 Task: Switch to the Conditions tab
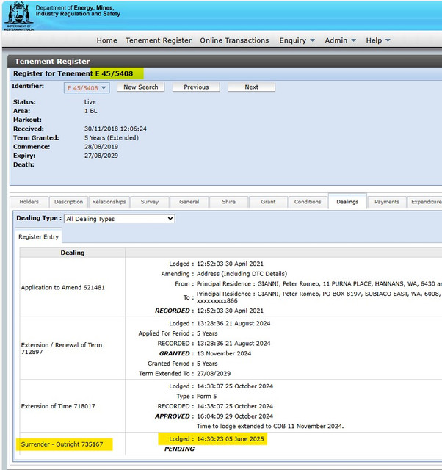click(308, 202)
